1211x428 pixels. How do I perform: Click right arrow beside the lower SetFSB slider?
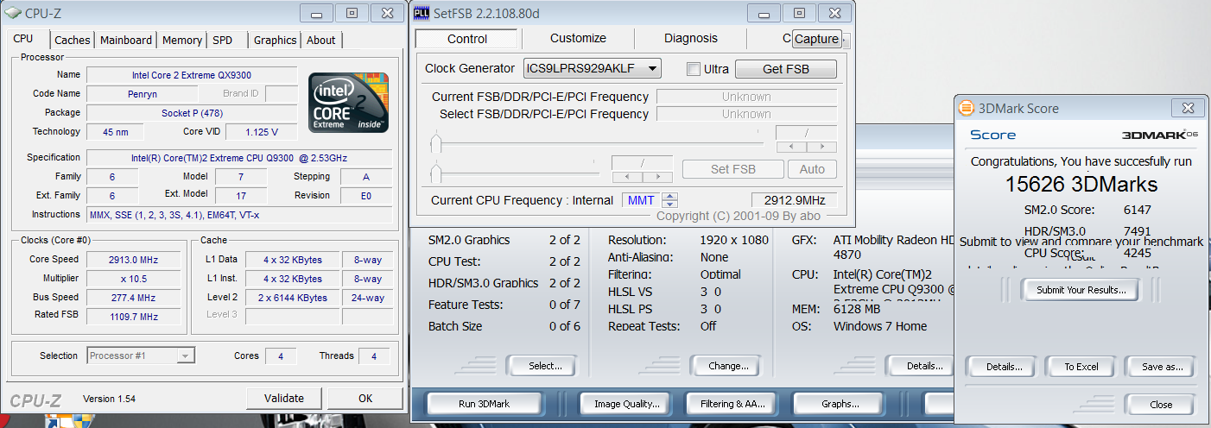tap(656, 177)
